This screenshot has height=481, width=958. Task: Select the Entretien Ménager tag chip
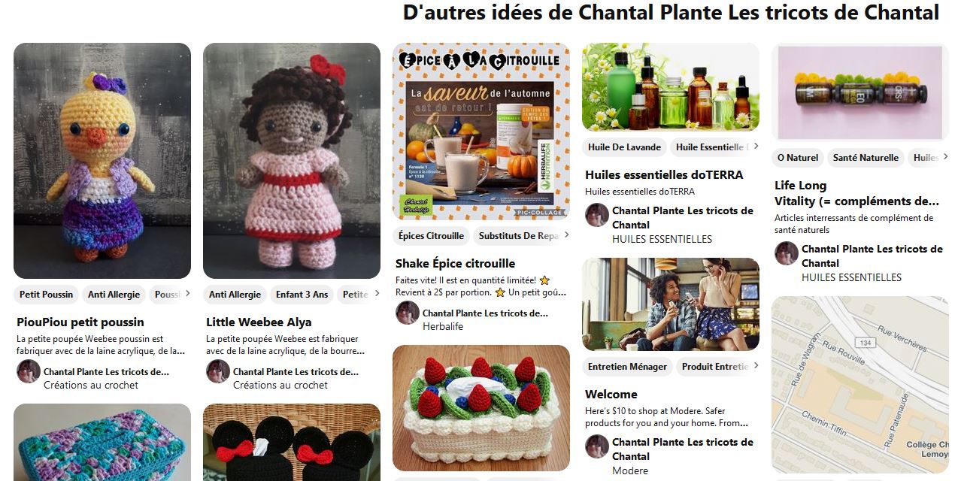627,367
